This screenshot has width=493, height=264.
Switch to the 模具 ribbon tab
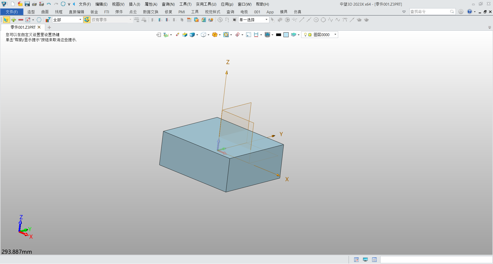pyautogui.click(x=284, y=12)
